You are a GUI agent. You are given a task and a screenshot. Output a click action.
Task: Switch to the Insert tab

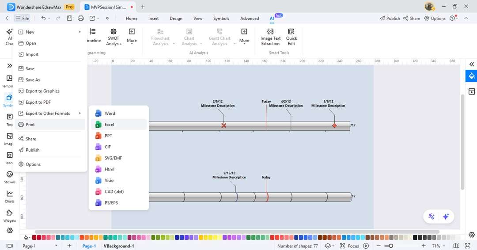pos(153,18)
